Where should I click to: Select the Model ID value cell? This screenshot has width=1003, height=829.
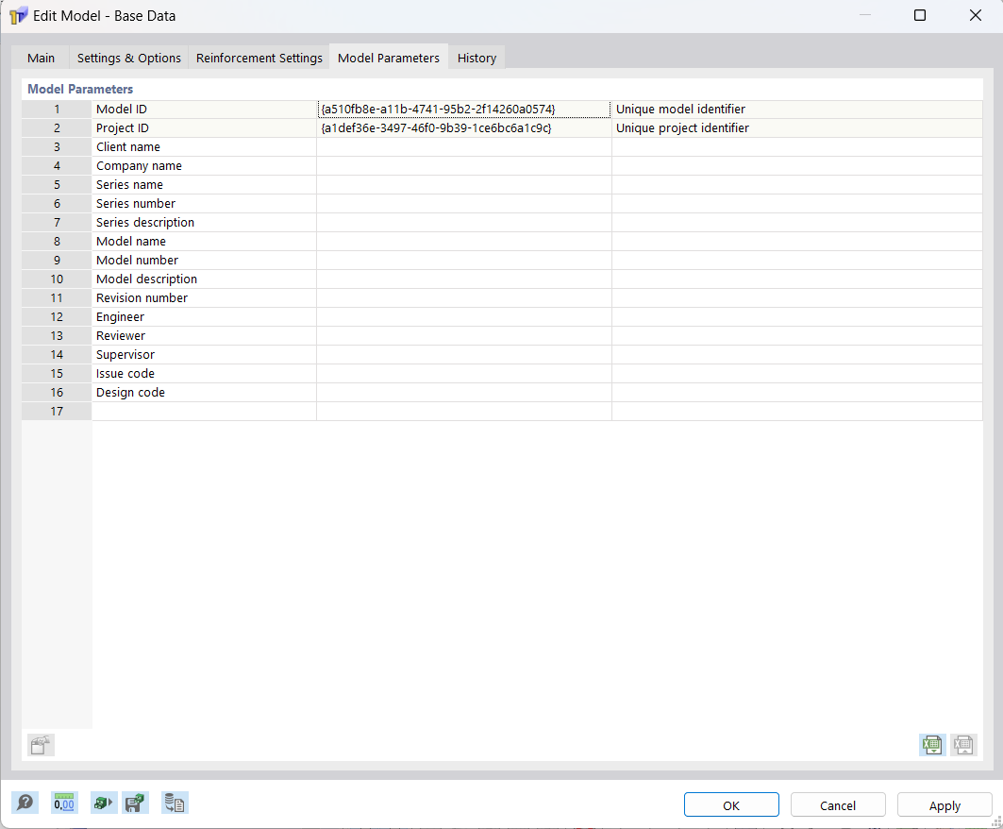[x=464, y=109]
